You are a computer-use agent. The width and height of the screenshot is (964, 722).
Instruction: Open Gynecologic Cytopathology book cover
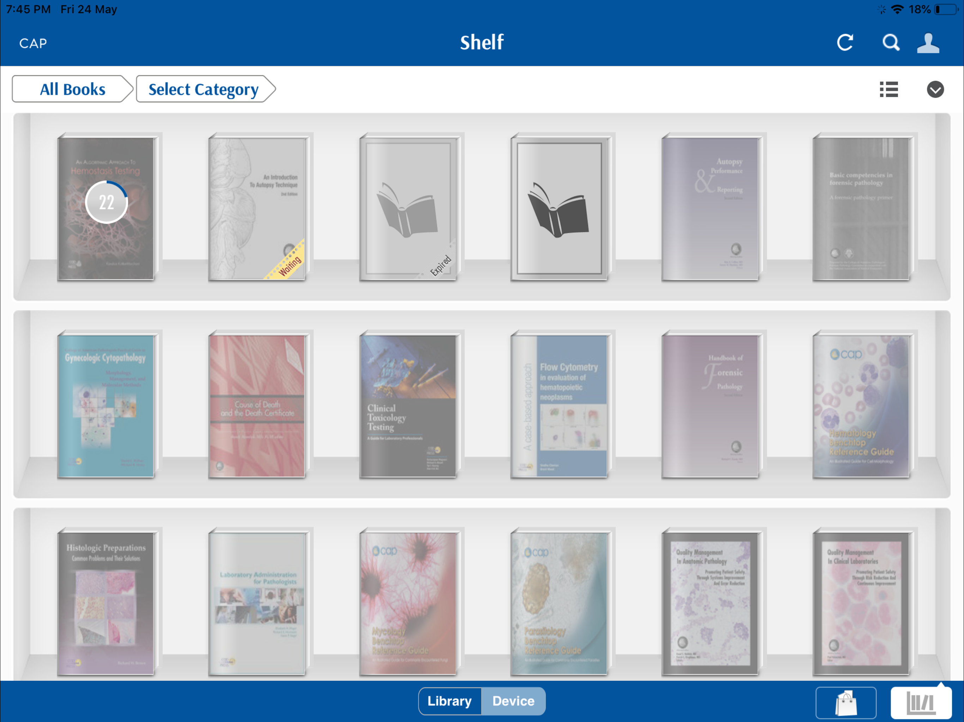tap(106, 405)
